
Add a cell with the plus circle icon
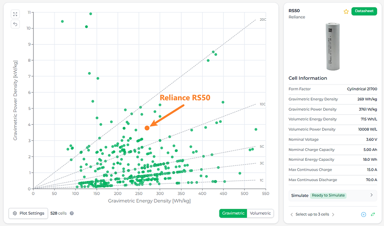tap(364, 215)
